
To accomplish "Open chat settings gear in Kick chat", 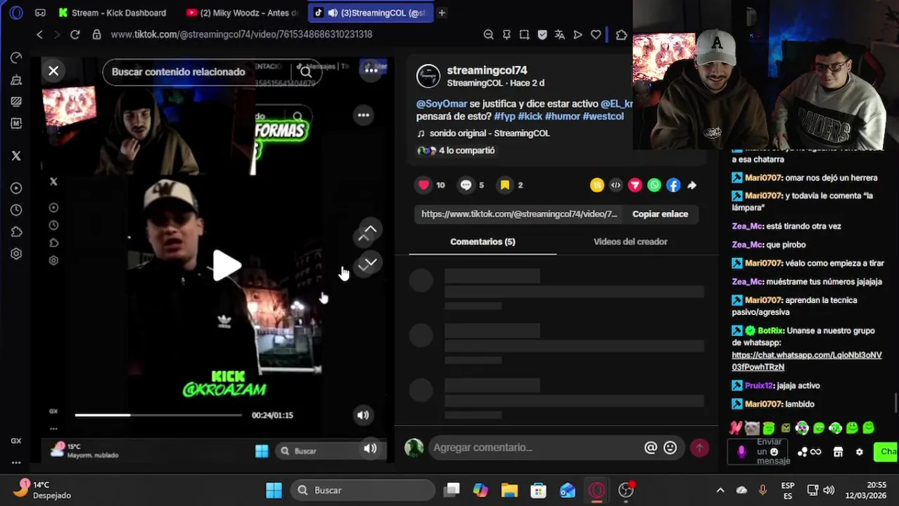I will [x=859, y=452].
